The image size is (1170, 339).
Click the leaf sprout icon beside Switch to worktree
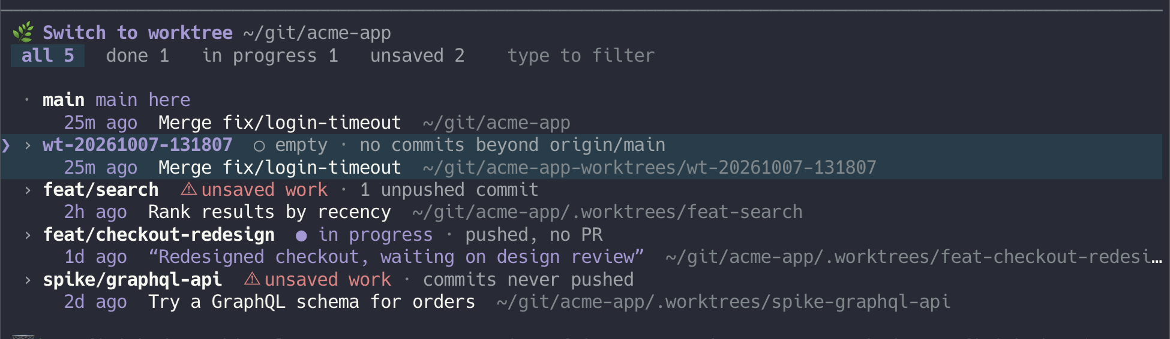click(x=23, y=32)
